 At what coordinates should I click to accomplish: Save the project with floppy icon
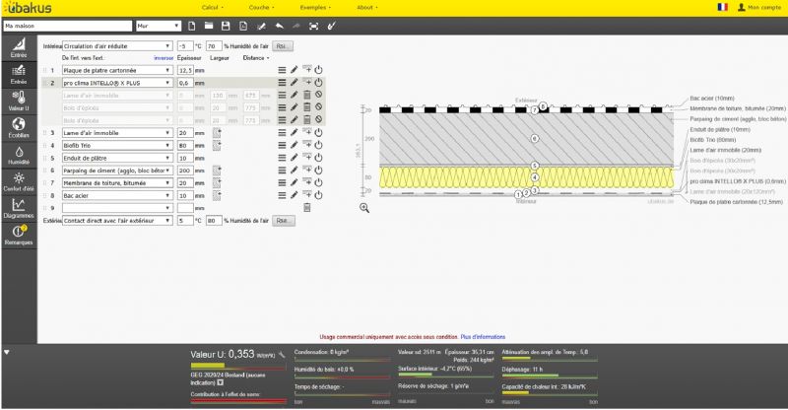[x=226, y=26]
